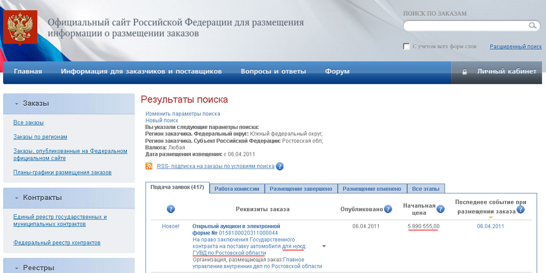Click help icon next to Последнее событие header
The height and width of the screenshot is (273, 546).
pyautogui.click(x=520, y=210)
